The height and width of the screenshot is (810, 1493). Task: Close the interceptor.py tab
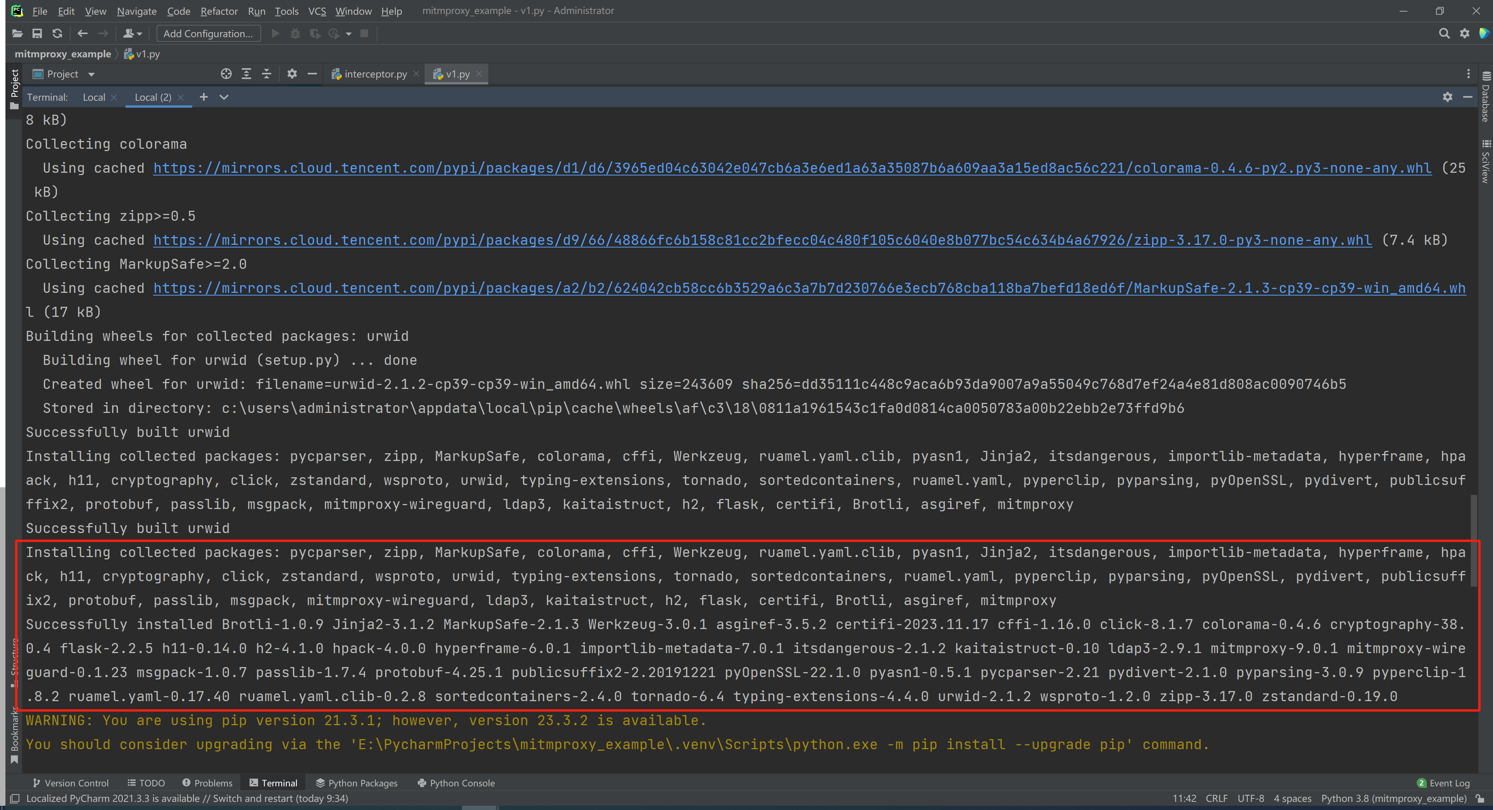click(x=416, y=74)
